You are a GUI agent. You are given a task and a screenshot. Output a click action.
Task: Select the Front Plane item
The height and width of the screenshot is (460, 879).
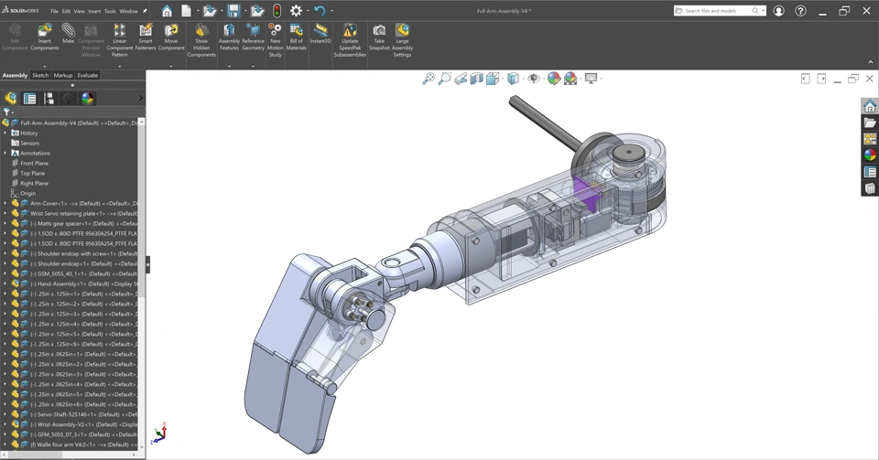point(34,163)
